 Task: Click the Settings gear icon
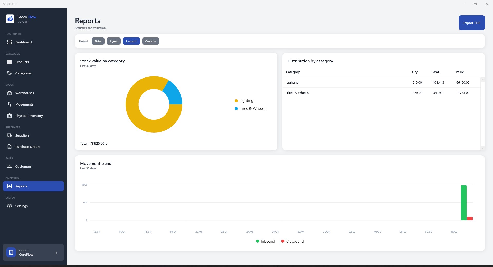[x=10, y=206]
